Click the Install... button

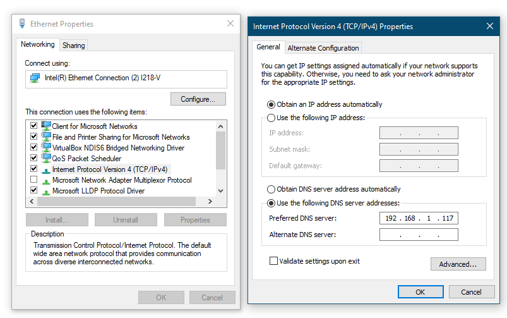tap(57, 220)
